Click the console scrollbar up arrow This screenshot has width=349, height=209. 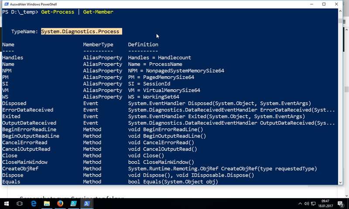coord(340,11)
